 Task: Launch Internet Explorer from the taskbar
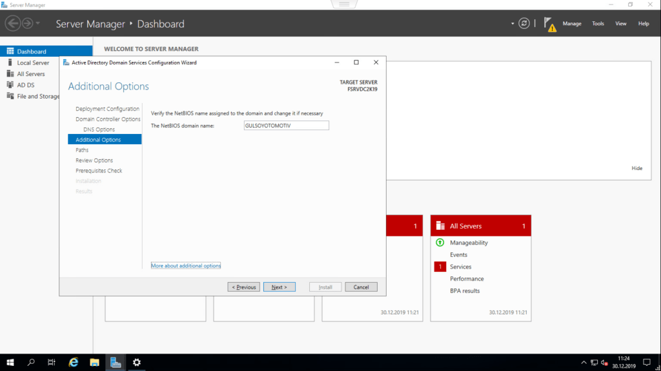(74, 363)
